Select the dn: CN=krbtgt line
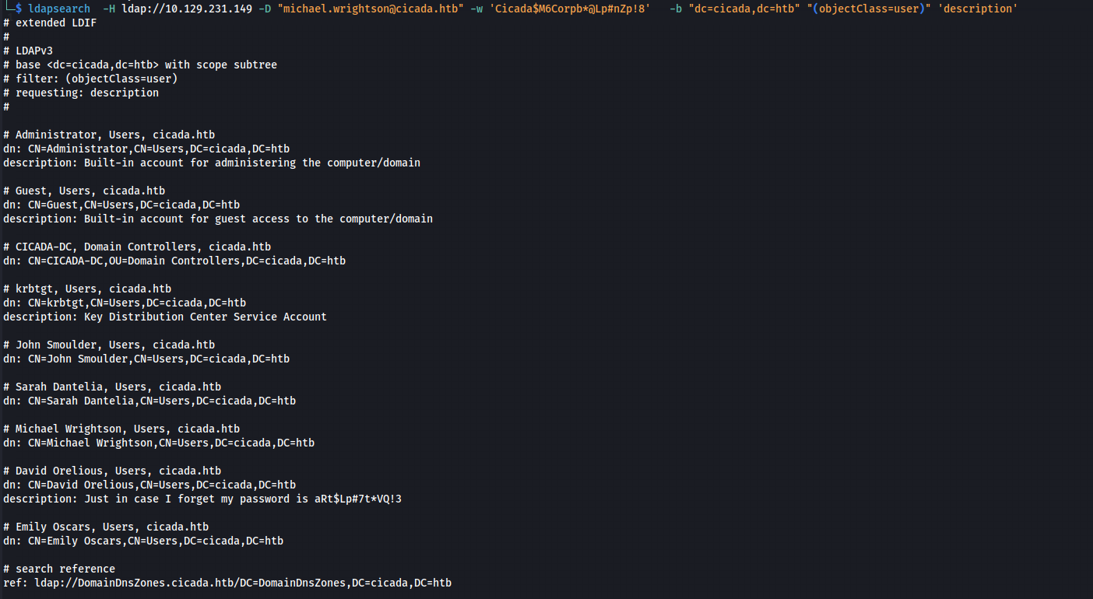Screen dimensions: 1093x599 pyautogui.click(x=125, y=303)
